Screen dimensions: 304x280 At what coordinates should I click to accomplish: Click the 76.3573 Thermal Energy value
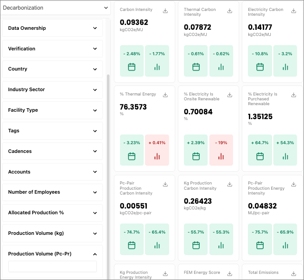click(133, 107)
